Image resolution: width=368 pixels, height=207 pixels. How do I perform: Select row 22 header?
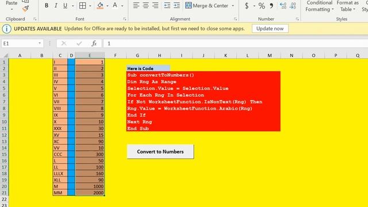click(x=4, y=199)
